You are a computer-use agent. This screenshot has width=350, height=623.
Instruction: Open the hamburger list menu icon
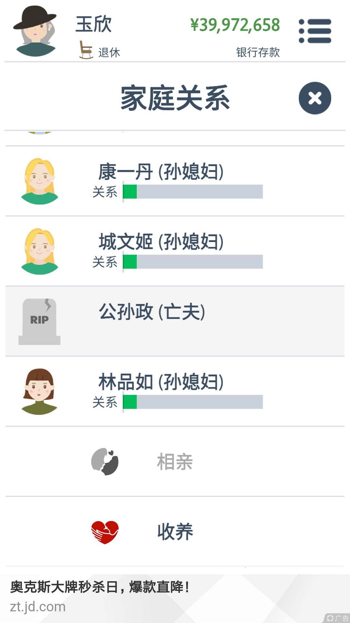pyautogui.click(x=315, y=31)
